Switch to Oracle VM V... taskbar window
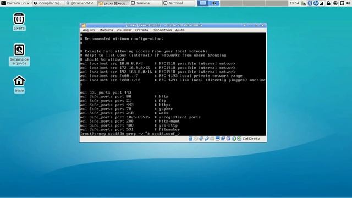Viewport: 352px width, 198px height. tap(81, 3)
